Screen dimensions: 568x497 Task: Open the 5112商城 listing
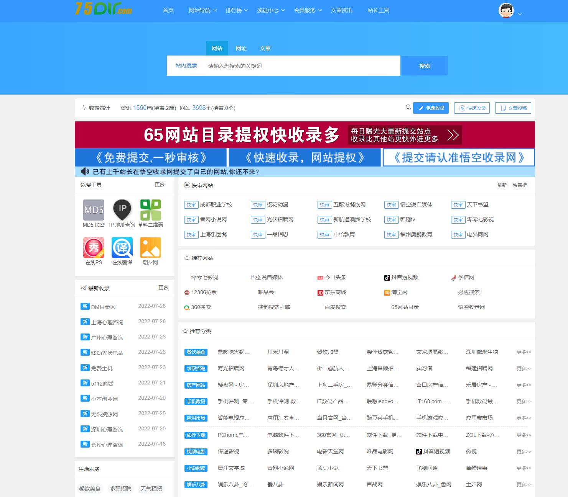pyautogui.click(x=102, y=384)
